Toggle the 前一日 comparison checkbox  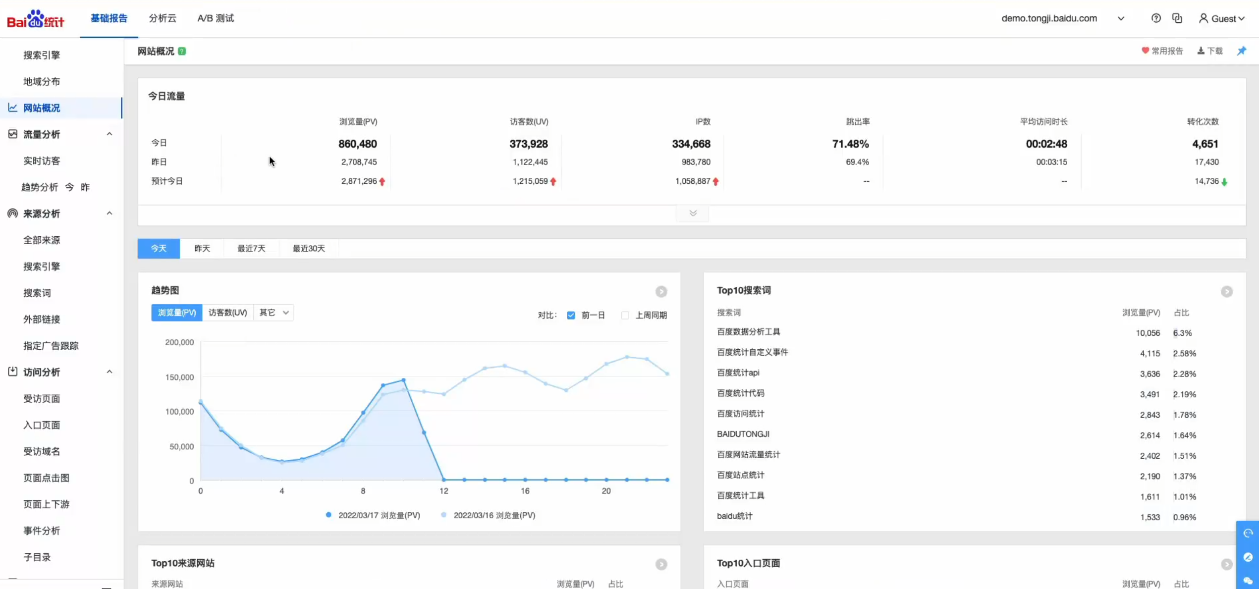pos(571,315)
